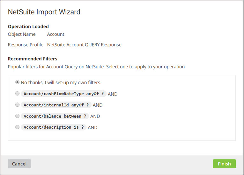The width and height of the screenshot is (244, 175).
Task: Choose the Account/cashFlowRateType anyOf filter radio
Action: click(x=17, y=94)
